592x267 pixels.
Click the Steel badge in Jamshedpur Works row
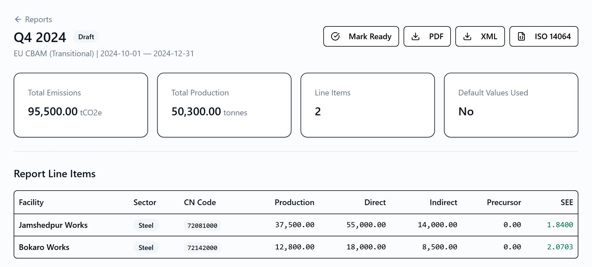(x=146, y=225)
